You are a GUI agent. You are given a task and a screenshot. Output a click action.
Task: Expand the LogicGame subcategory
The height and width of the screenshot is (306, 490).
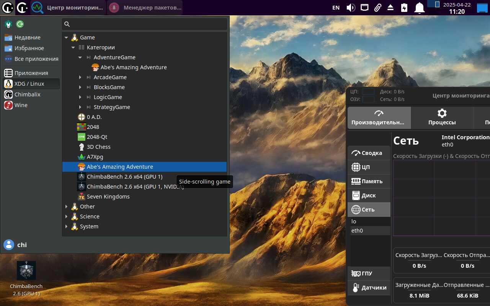[x=80, y=97]
